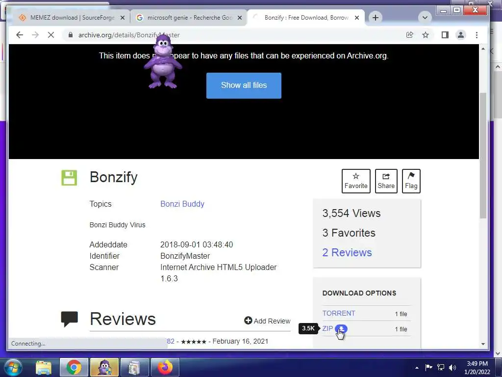
Task: Click the purple Bonzi Buddy character
Action: pos(163,61)
